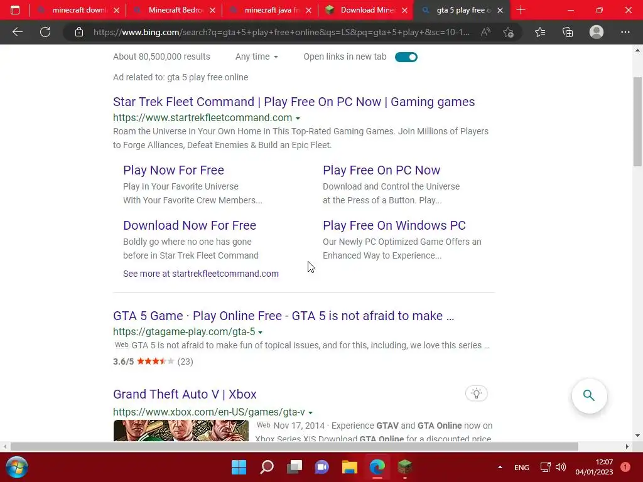
Task: Expand arrow next to gtagame-play.com URL
Action: 261,333
